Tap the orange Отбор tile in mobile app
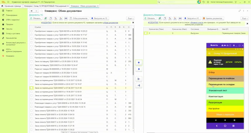This screenshot has width=251, height=133. [225, 72]
